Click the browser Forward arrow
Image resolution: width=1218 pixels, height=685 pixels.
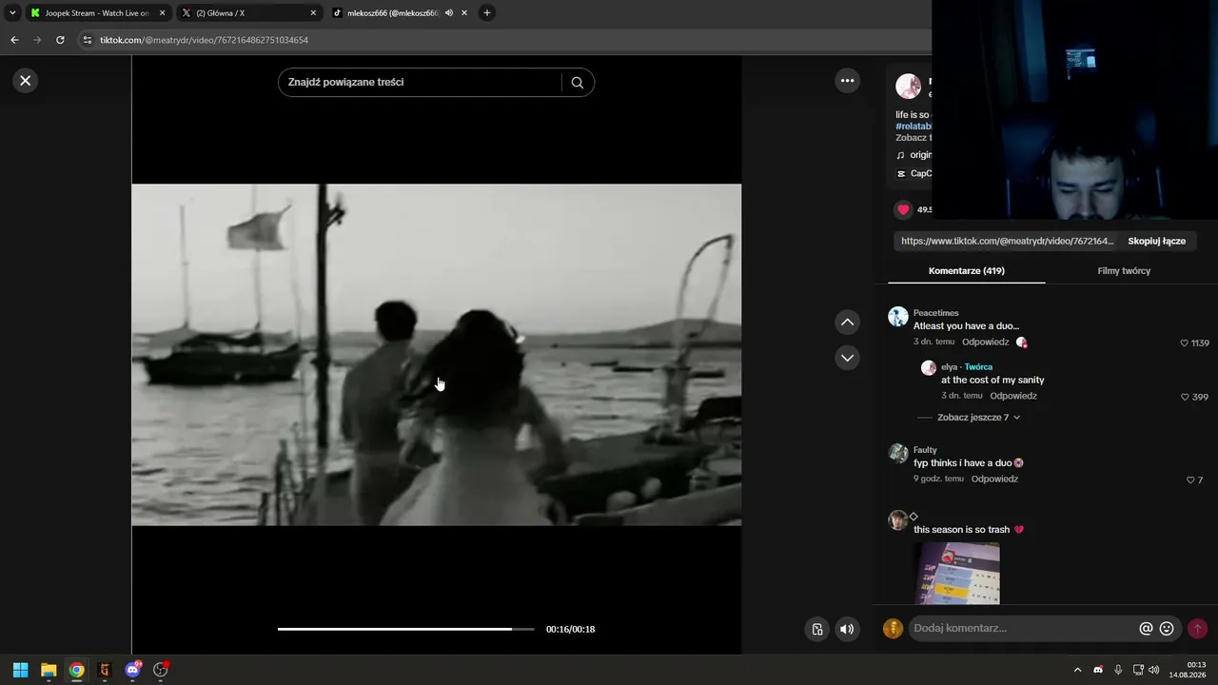(x=37, y=40)
